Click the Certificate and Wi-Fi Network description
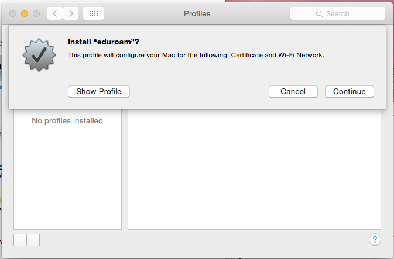This screenshot has width=394, height=259. [196, 56]
